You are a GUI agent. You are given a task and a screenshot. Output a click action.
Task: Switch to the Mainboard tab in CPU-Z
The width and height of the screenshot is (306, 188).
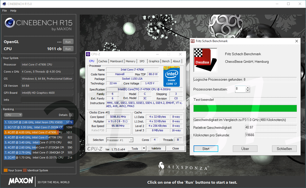coord(116,61)
